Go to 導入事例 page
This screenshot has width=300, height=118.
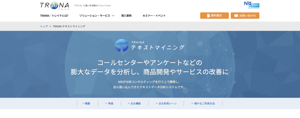coord(126,16)
